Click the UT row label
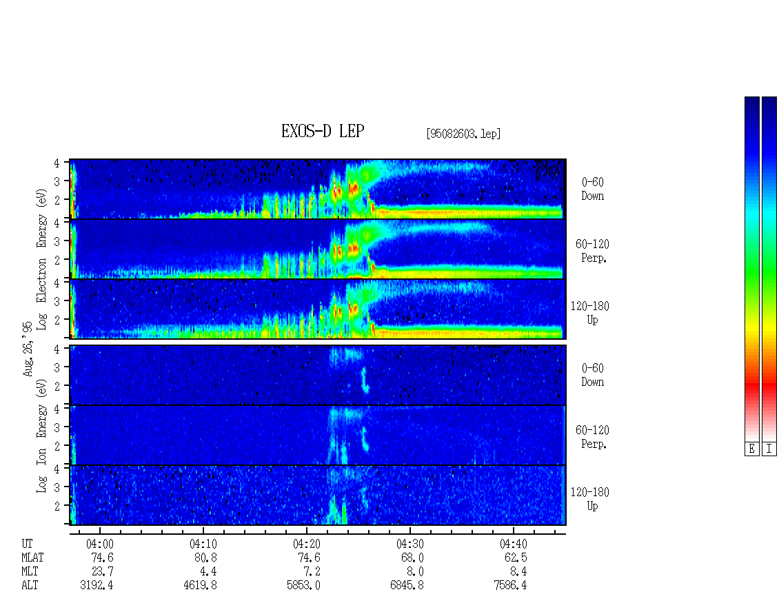779x603 pixels. click(x=27, y=544)
